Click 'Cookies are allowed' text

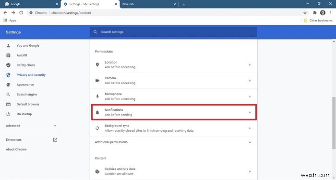(119, 174)
